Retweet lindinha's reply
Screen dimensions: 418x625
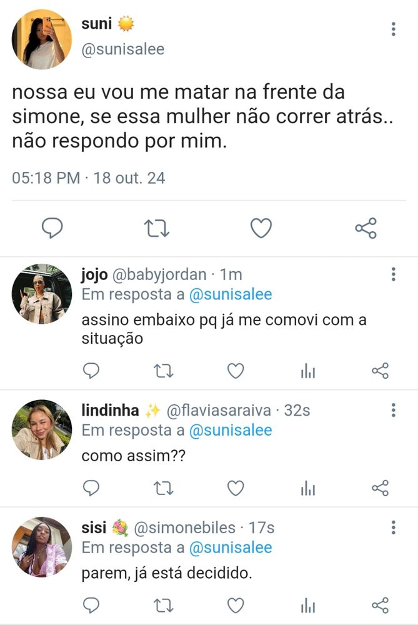tap(163, 487)
